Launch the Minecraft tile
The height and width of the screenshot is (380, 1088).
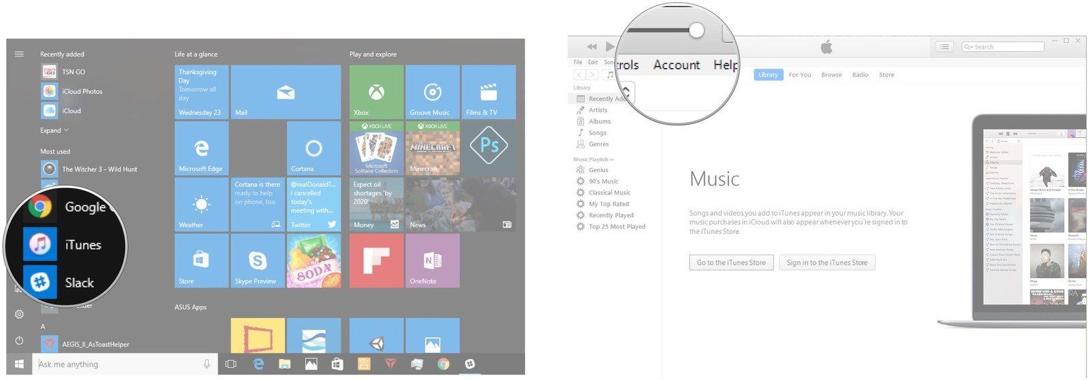[x=432, y=148]
